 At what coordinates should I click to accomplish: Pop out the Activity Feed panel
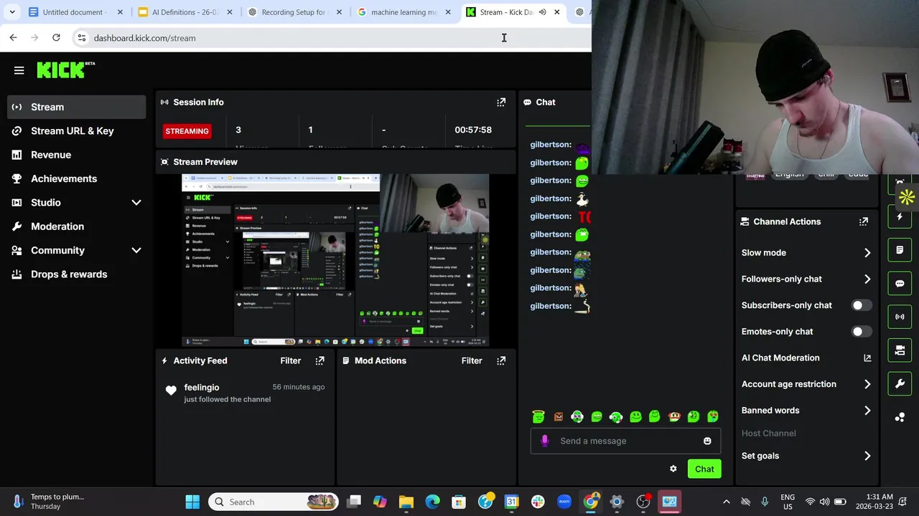(x=320, y=360)
